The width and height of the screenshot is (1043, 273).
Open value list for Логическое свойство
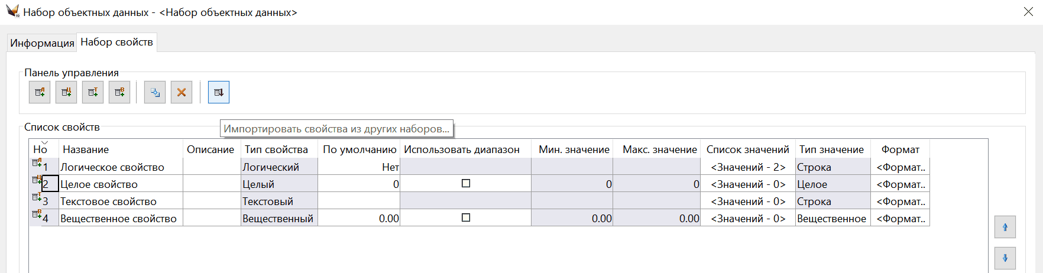click(x=748, y=167)
